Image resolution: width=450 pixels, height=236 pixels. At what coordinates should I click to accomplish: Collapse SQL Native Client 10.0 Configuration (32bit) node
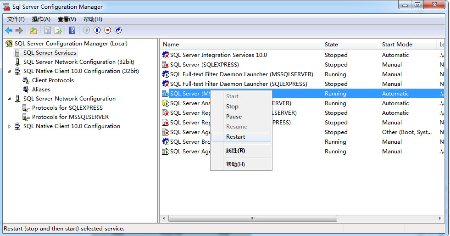(10, 71)
